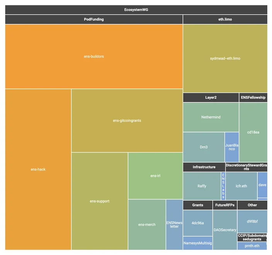Click the ens-support block
This screenshot has height=255, width=272.
[x=100, y=201]
